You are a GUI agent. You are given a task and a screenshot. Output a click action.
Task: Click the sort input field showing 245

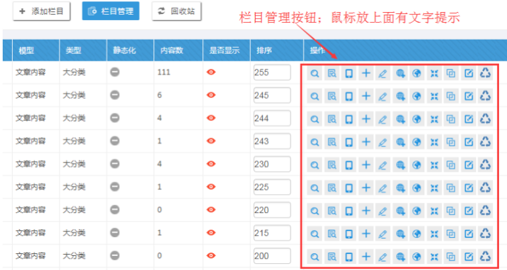271,95
